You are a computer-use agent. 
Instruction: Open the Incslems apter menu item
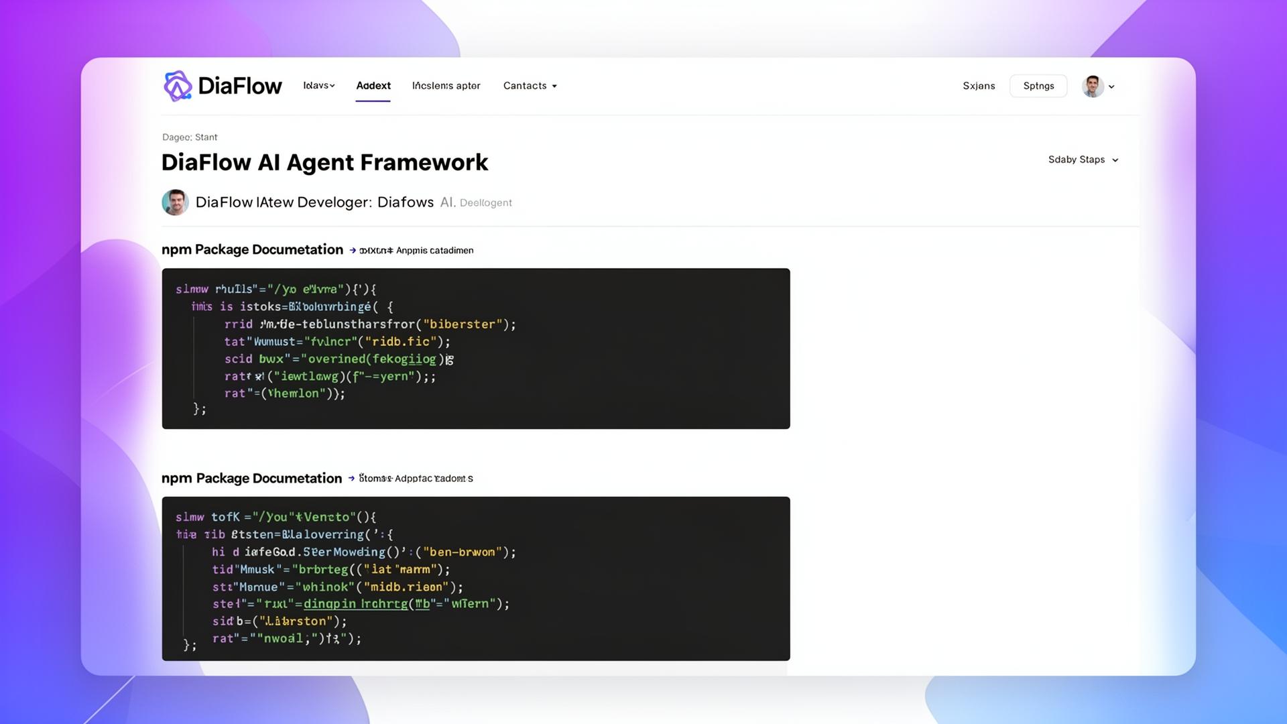coord(446,86)
